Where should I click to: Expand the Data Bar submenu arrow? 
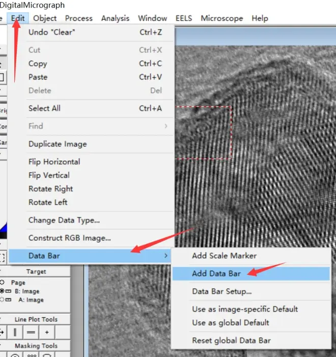coord(166,256)
